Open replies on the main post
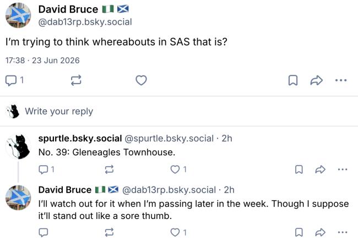This screenshot has width=358, height=241. click(14, 80)
